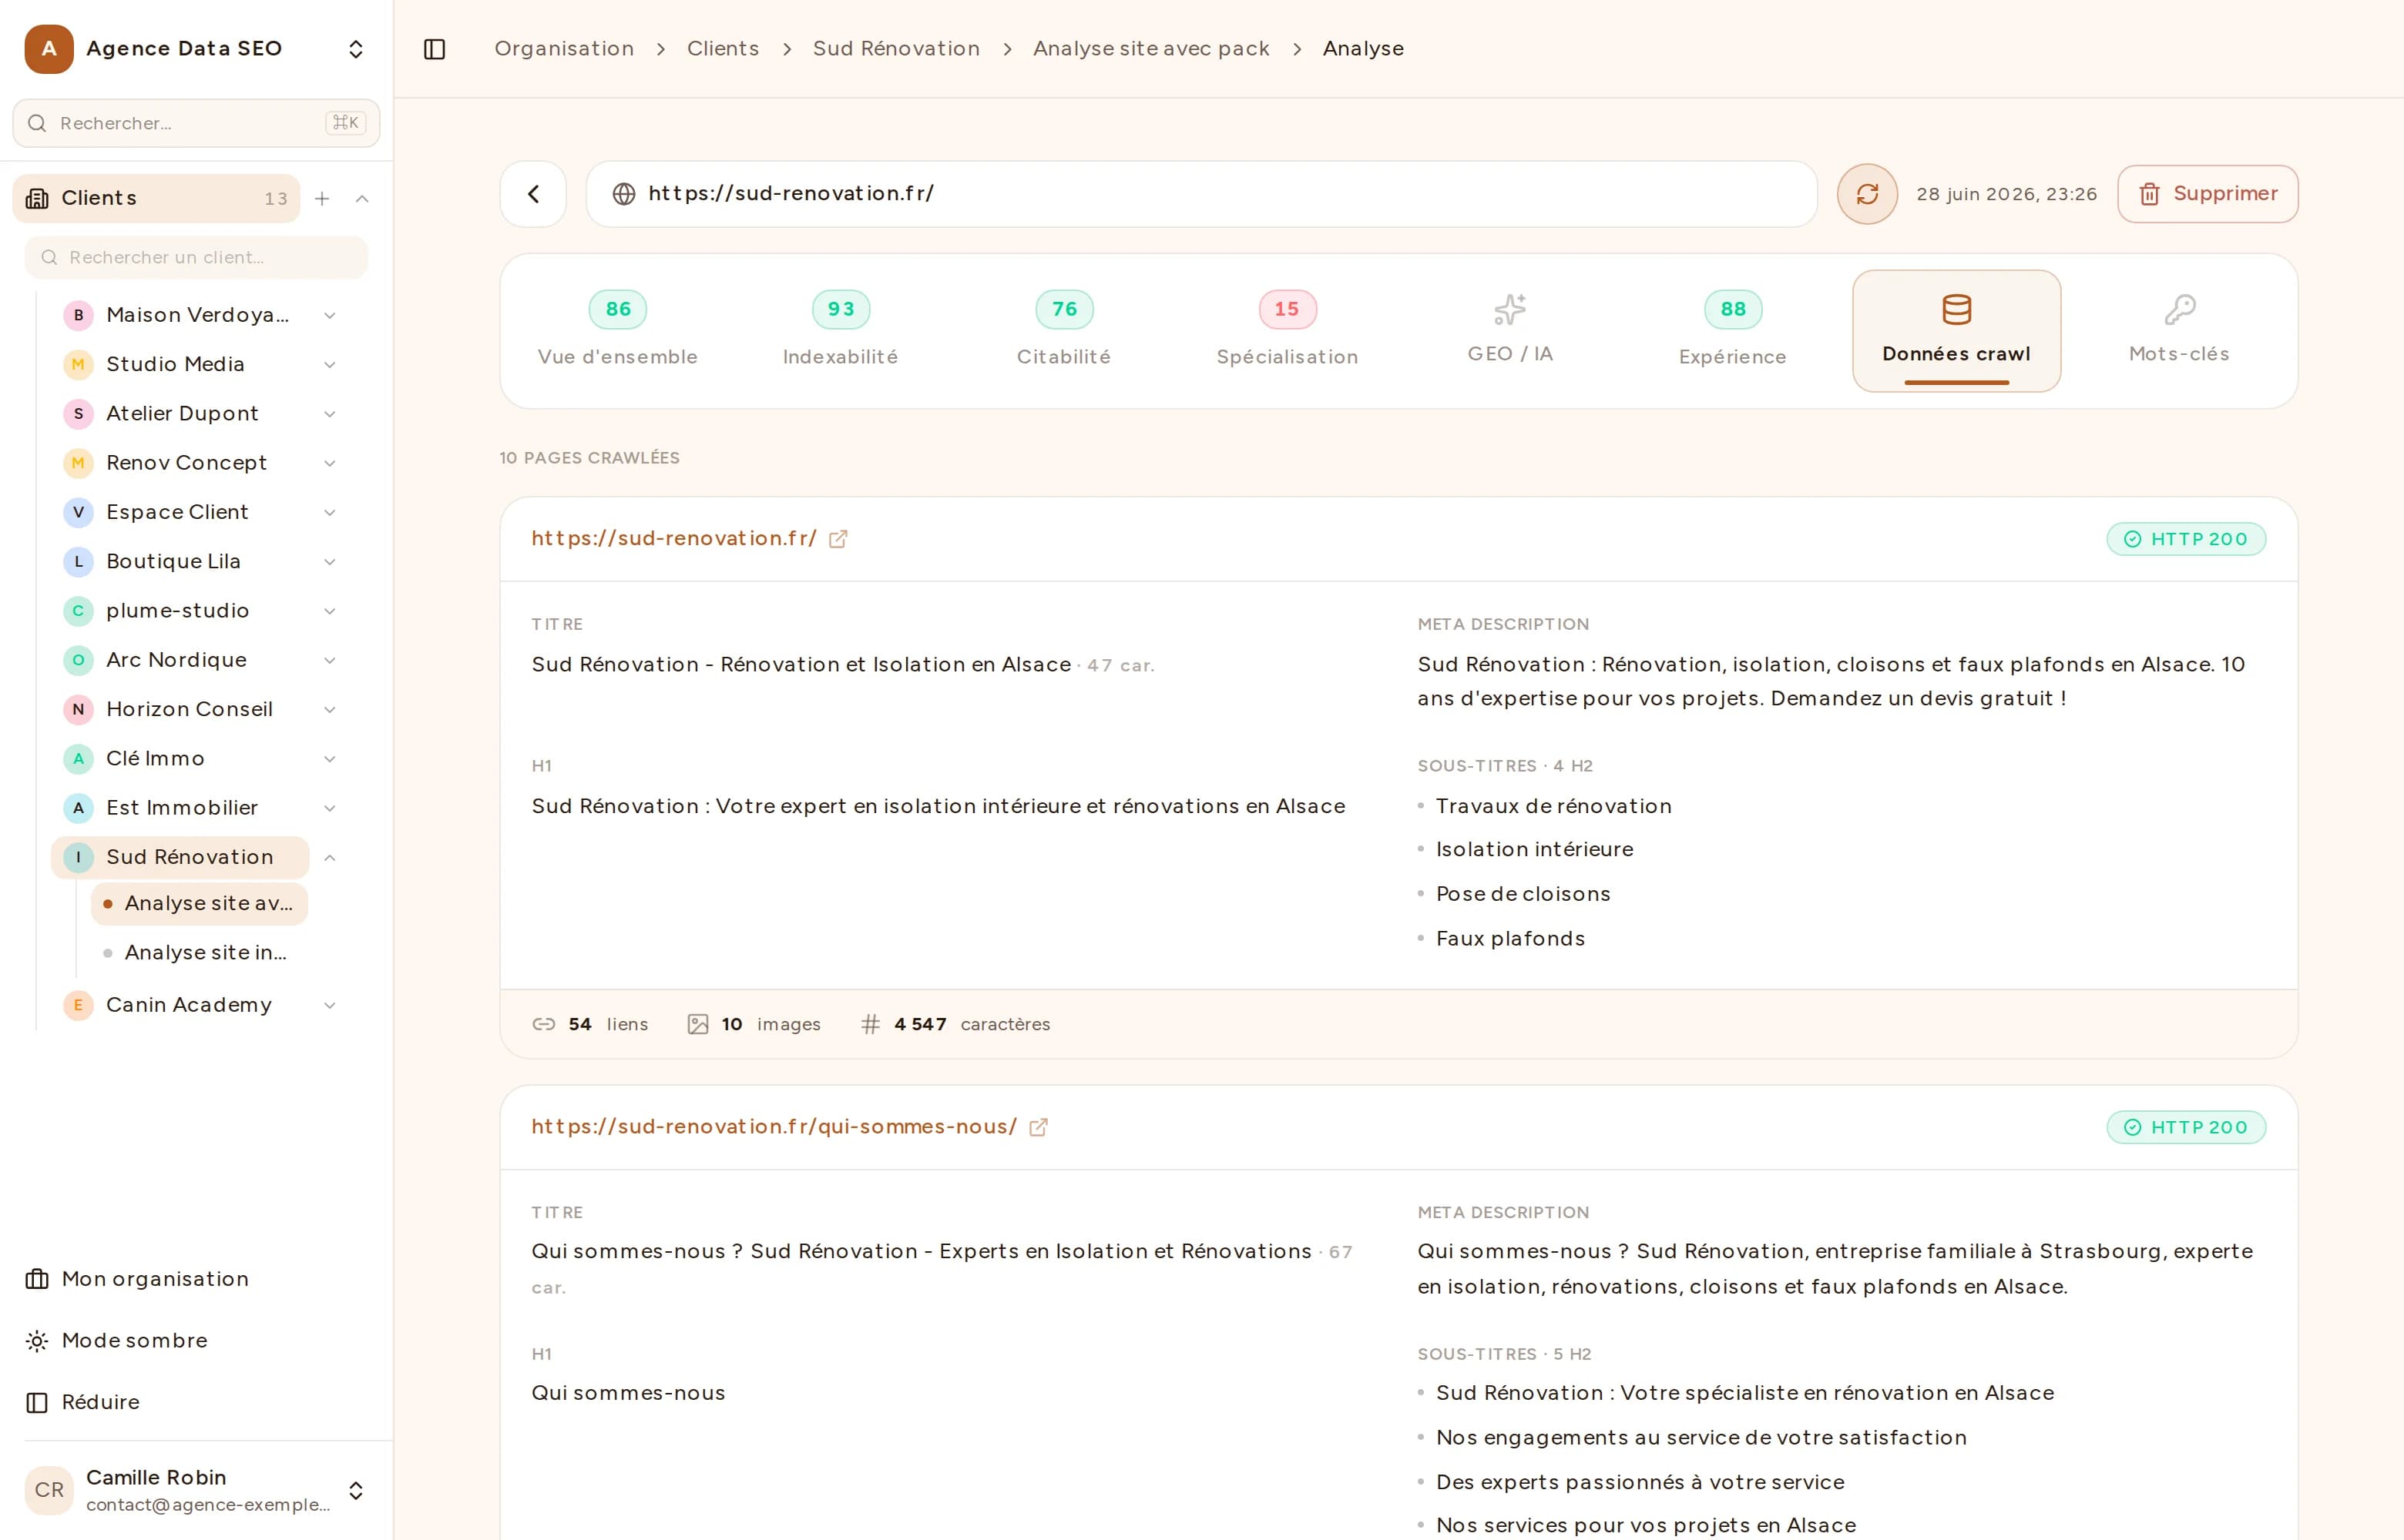Expand Atelier Dupont client chevron

coord(329,414)
